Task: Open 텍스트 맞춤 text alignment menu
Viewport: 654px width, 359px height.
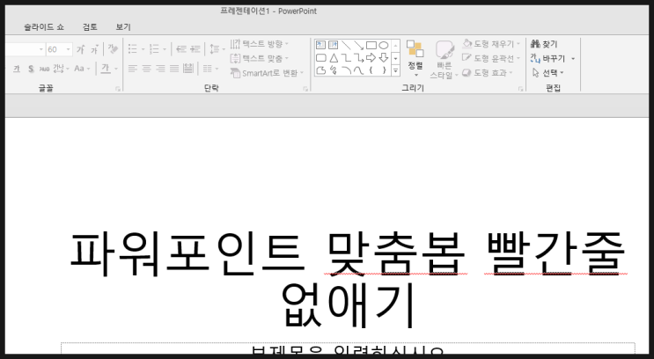Action: click(260, 58)
